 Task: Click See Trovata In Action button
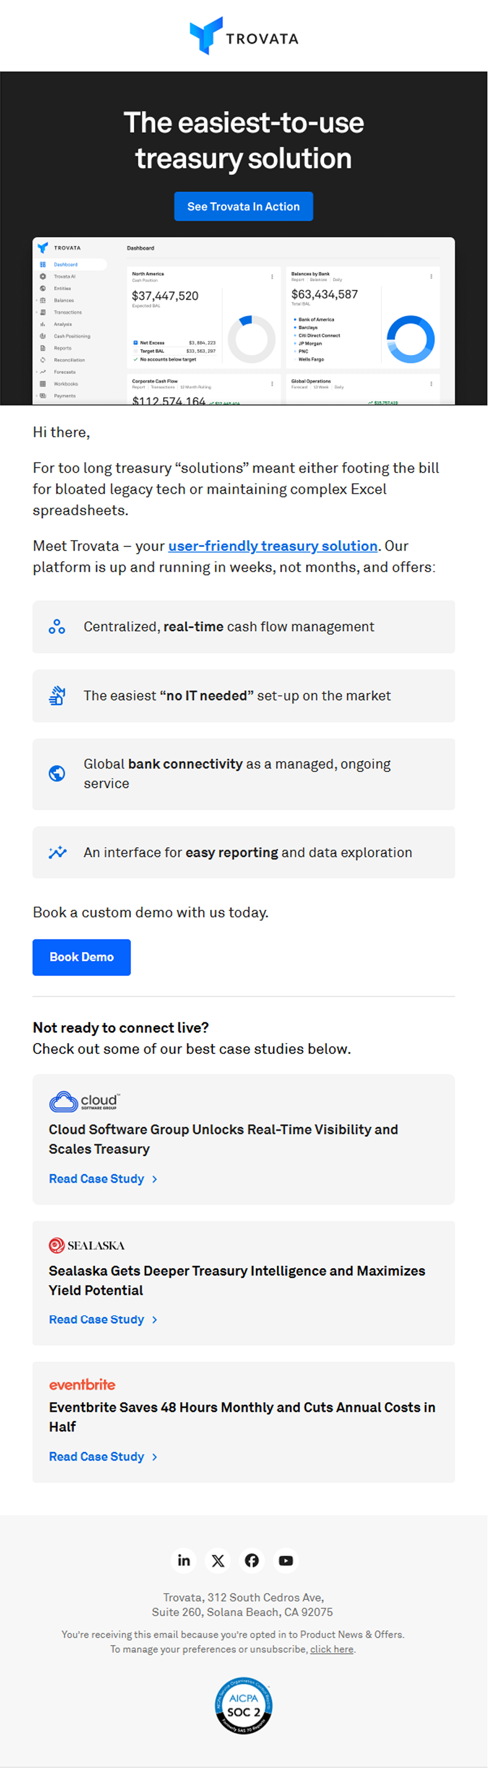point(244,206)
